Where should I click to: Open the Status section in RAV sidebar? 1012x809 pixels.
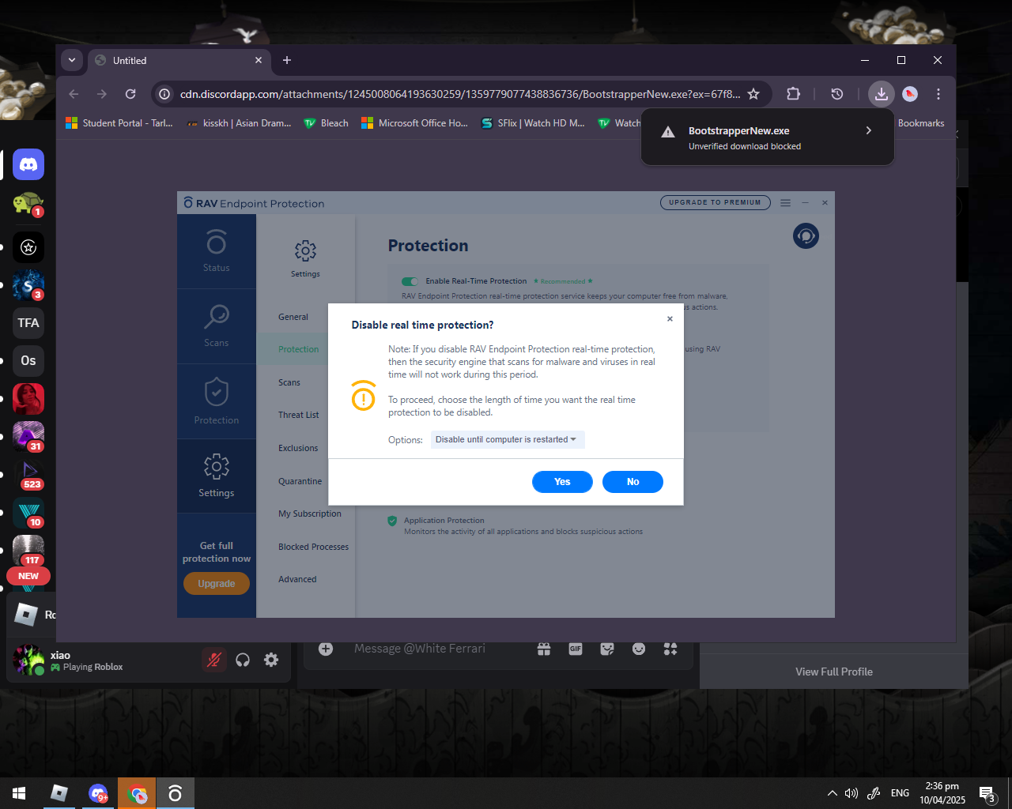click(x=217, y=251)
